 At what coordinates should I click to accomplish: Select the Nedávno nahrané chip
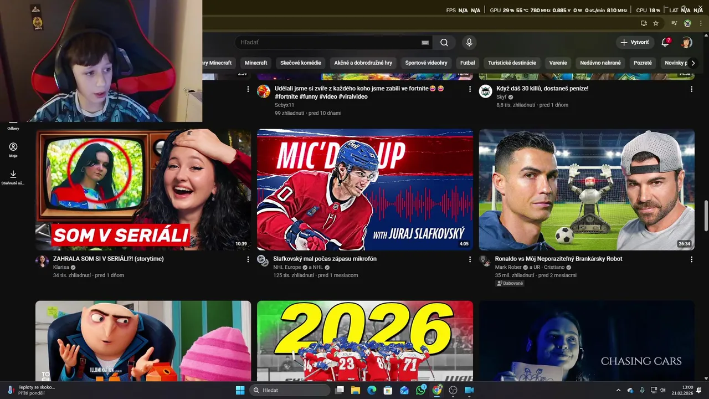pos(600,63)
